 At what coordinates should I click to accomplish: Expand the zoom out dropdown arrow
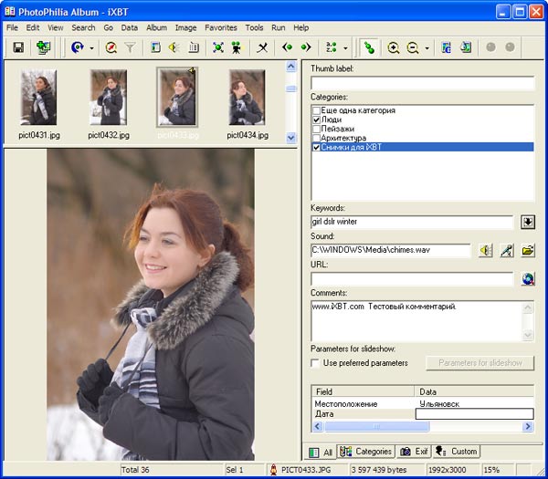pyautogui.click(x=427, y=47)
